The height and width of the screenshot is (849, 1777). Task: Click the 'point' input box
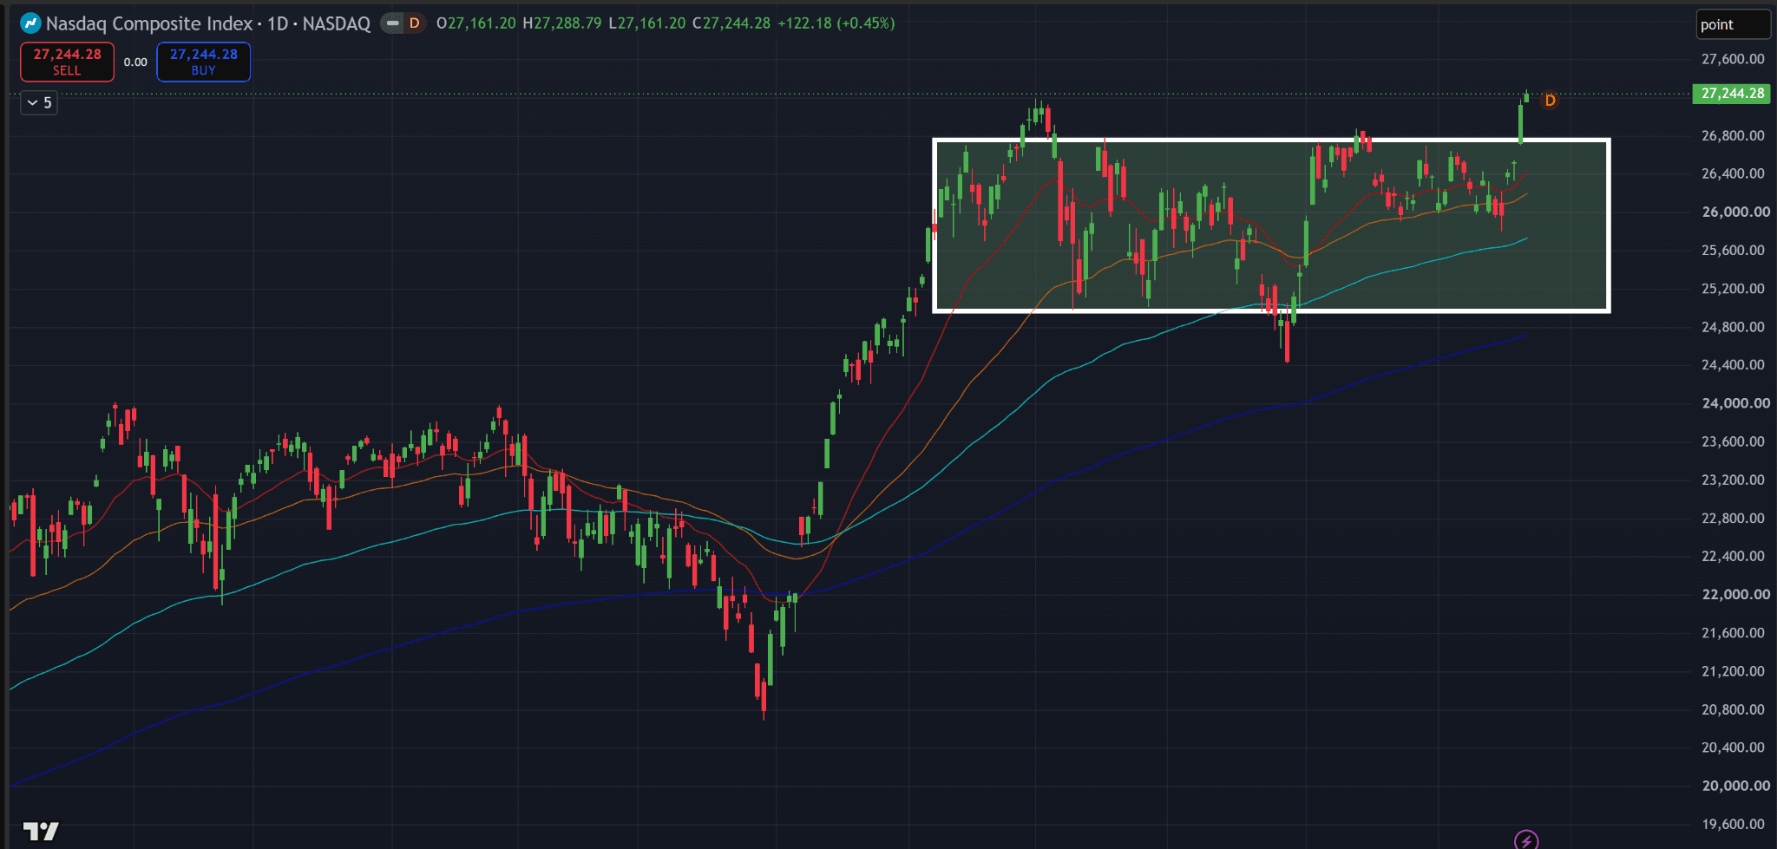(1733, 24)
